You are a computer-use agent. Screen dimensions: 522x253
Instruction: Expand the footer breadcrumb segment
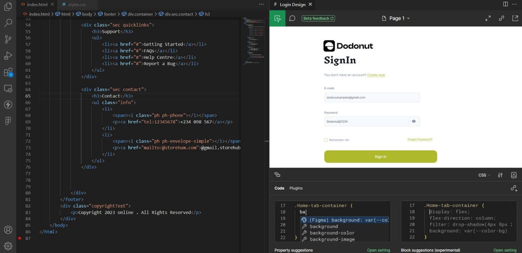[110, 14]
